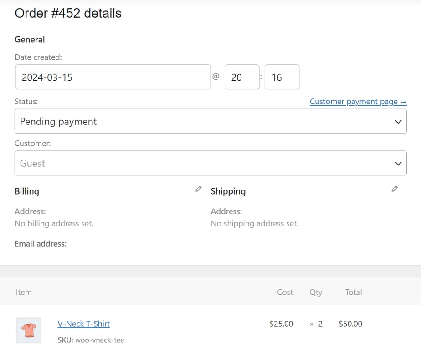Click the Qty column header
The width and height of the screenshot is (421, 350).
tap(316, 292)
